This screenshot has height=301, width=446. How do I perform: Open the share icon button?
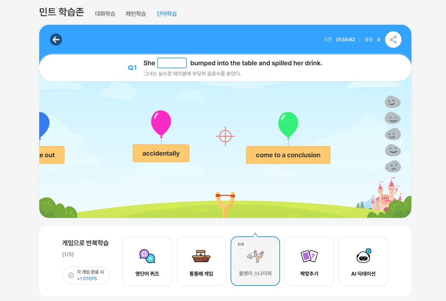click(x=393, y=40)
